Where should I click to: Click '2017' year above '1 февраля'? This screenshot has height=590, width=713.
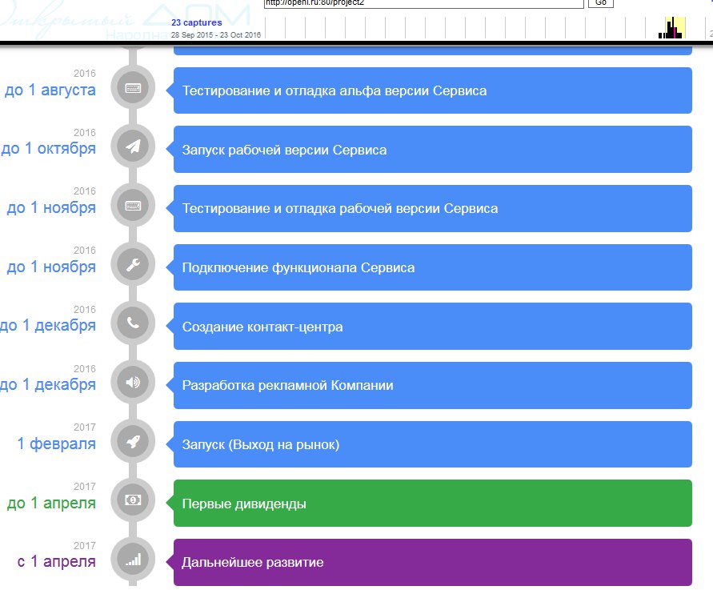click(x=85, y=427)
